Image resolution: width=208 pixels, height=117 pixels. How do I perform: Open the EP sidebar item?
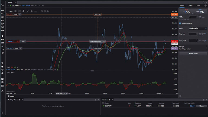(2, 50)
